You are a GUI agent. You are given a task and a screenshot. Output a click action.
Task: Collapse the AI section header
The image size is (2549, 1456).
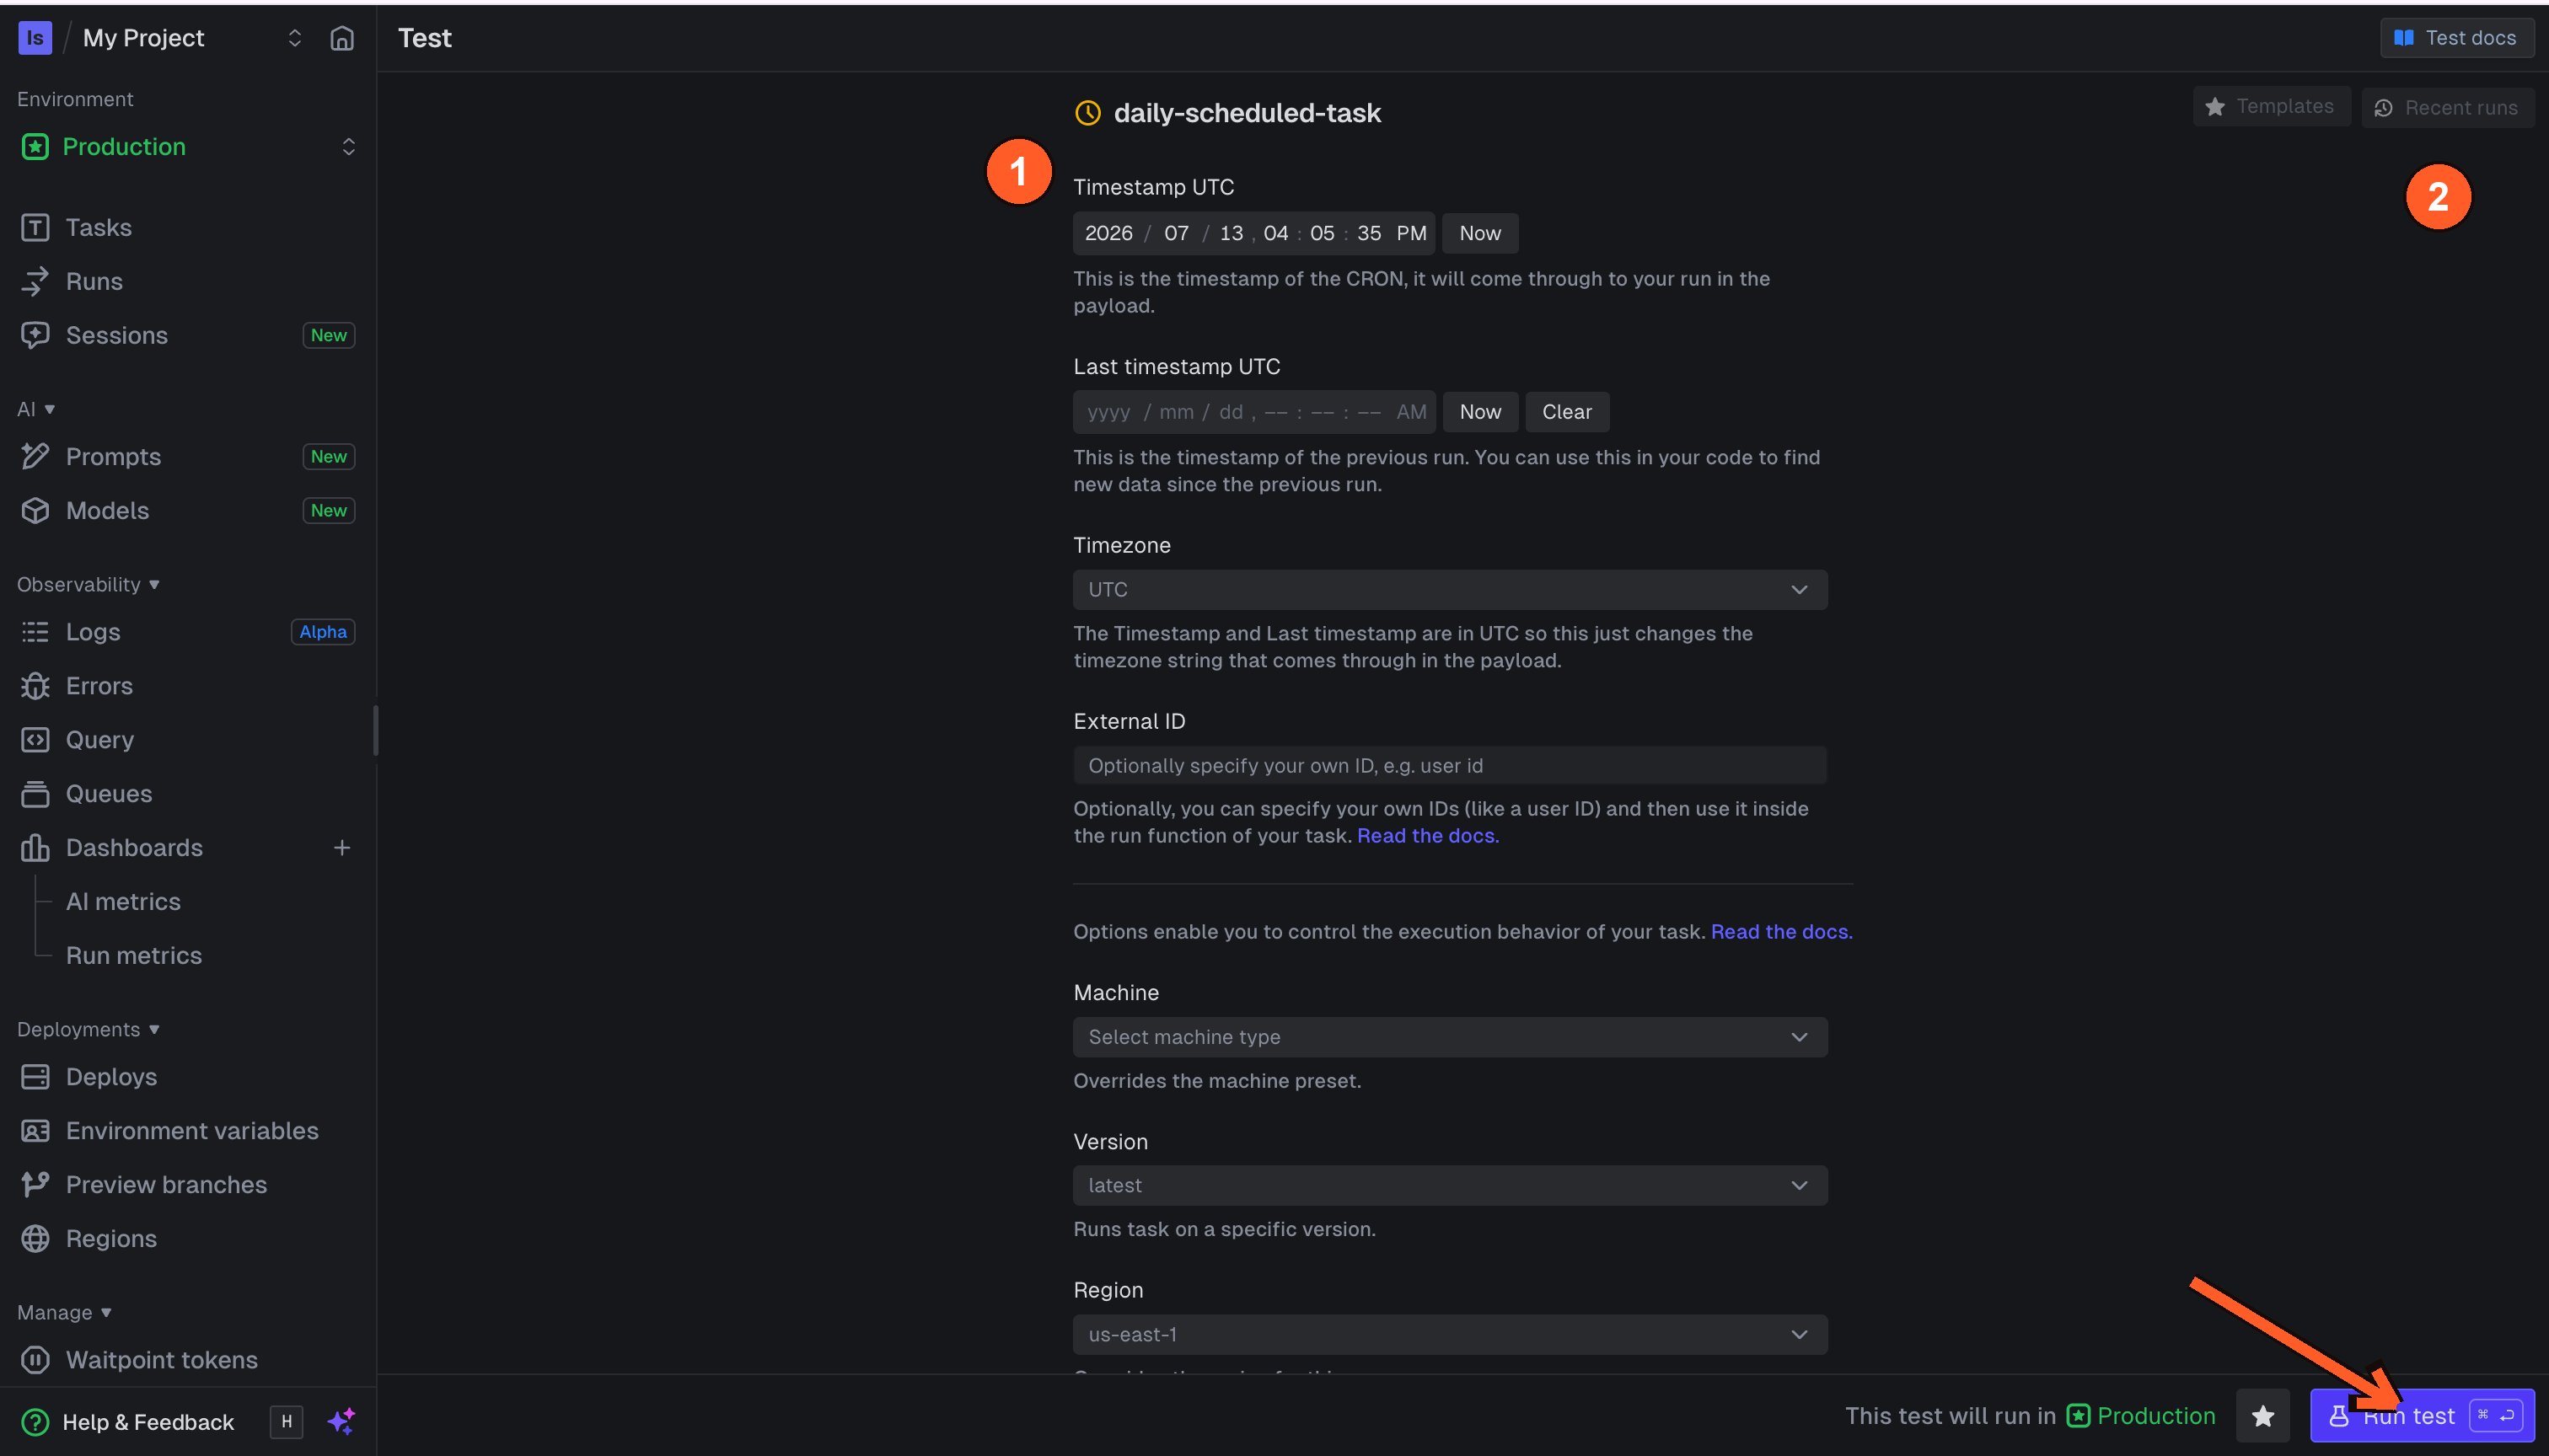pyautogui.click(x=36, y=409)
